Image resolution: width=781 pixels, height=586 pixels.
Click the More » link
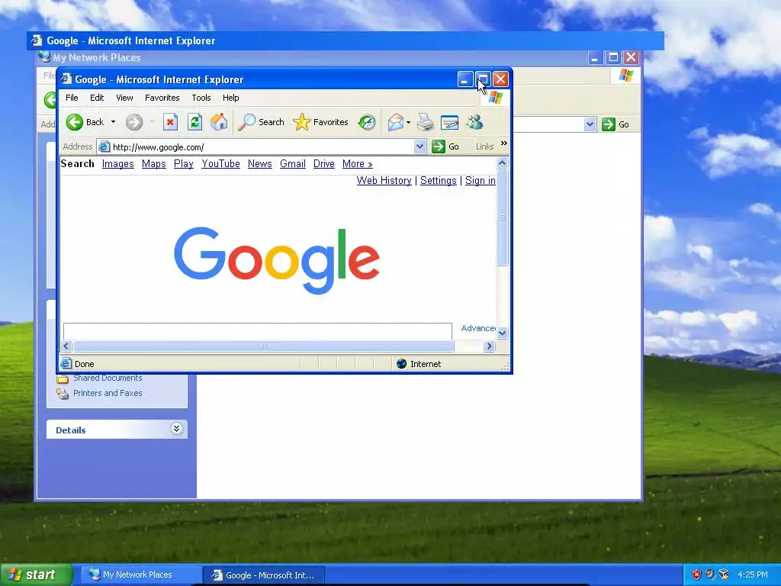pyautogui.click(x=358, y=164)
